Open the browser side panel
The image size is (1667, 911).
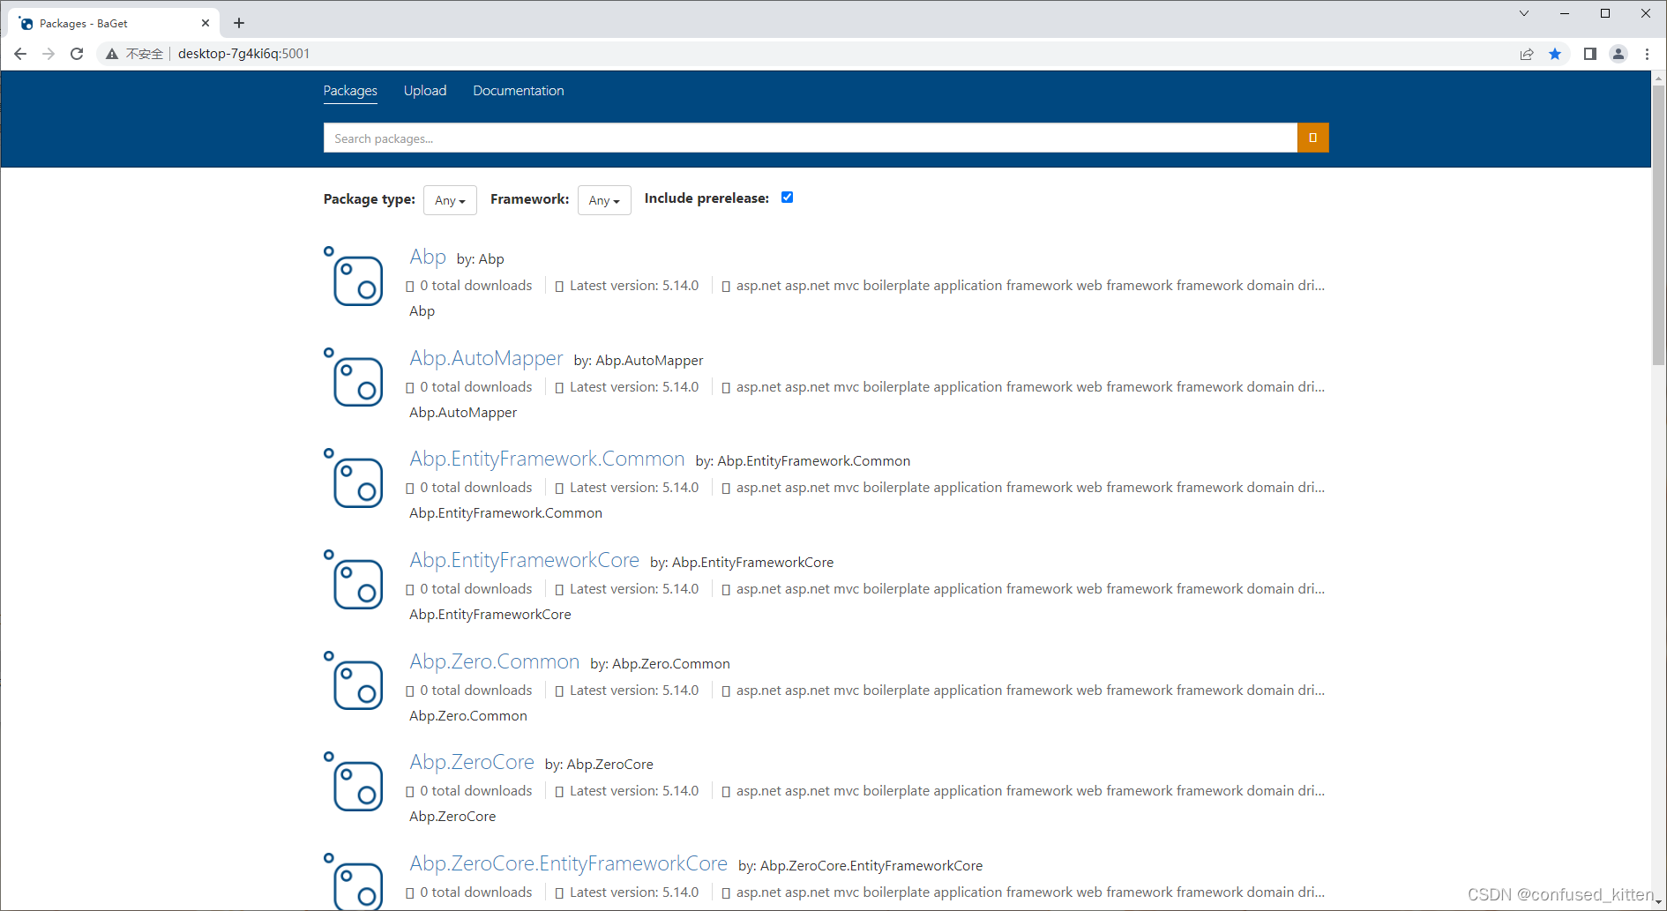[1590, 54]
